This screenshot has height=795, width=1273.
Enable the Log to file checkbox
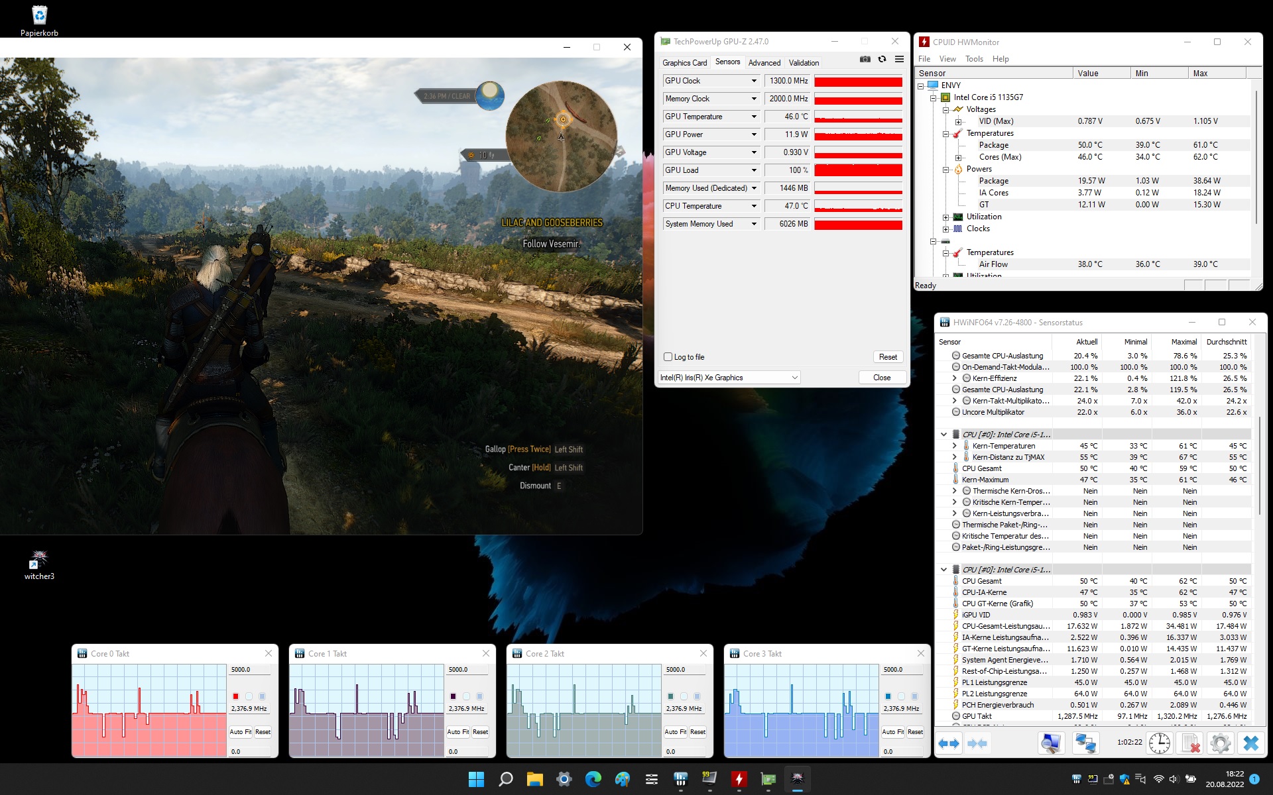click(x=668, y=357)
